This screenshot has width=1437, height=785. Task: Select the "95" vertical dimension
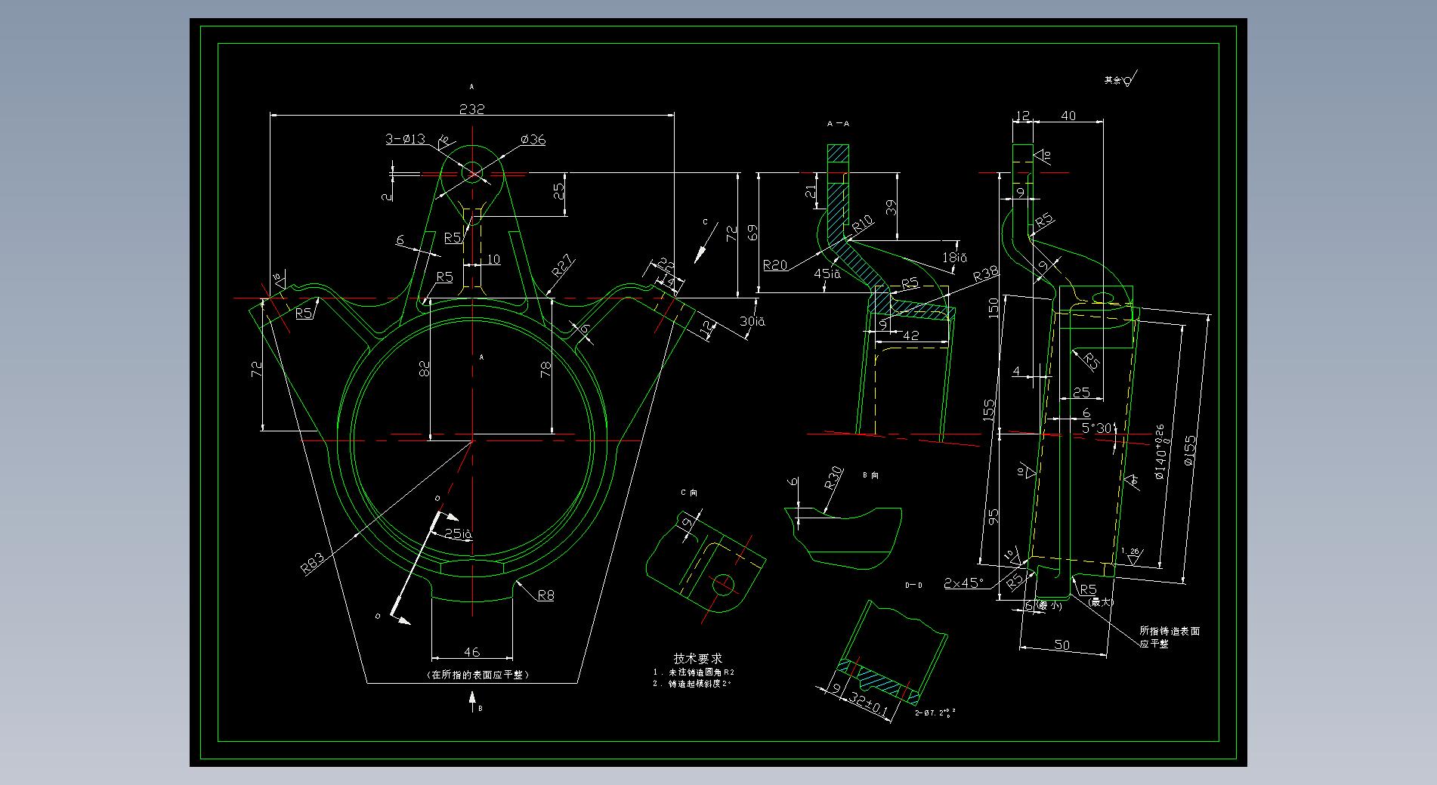[993, 516]
